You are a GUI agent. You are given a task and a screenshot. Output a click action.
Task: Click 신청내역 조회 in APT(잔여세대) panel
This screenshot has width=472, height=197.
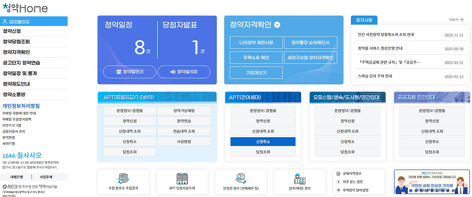click(x=263, y=131)
